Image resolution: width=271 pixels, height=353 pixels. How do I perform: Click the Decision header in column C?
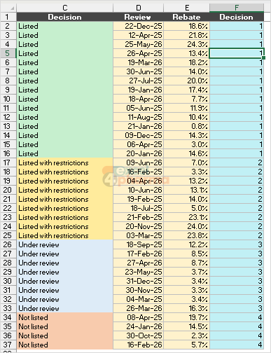click(x=65, y=17)
